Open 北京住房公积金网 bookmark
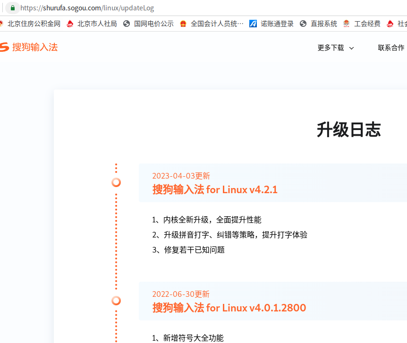This screenshot has height=343, width=407. point(34,24)
